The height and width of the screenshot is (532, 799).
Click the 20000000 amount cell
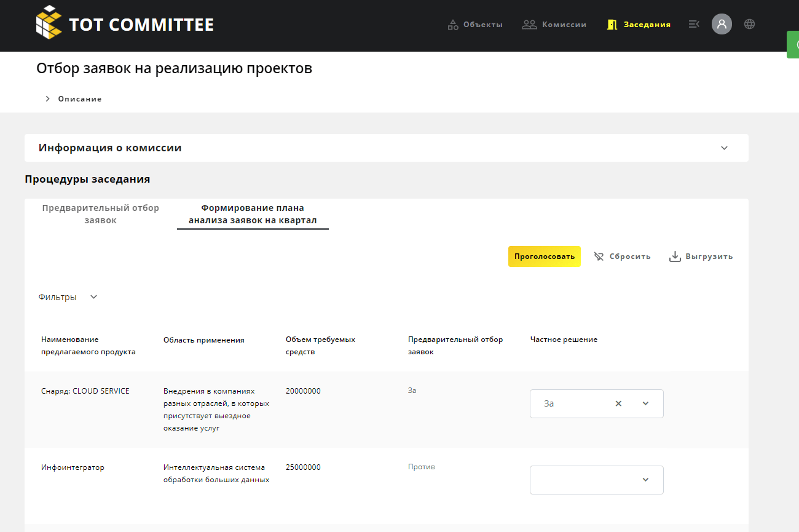[303, 391]
